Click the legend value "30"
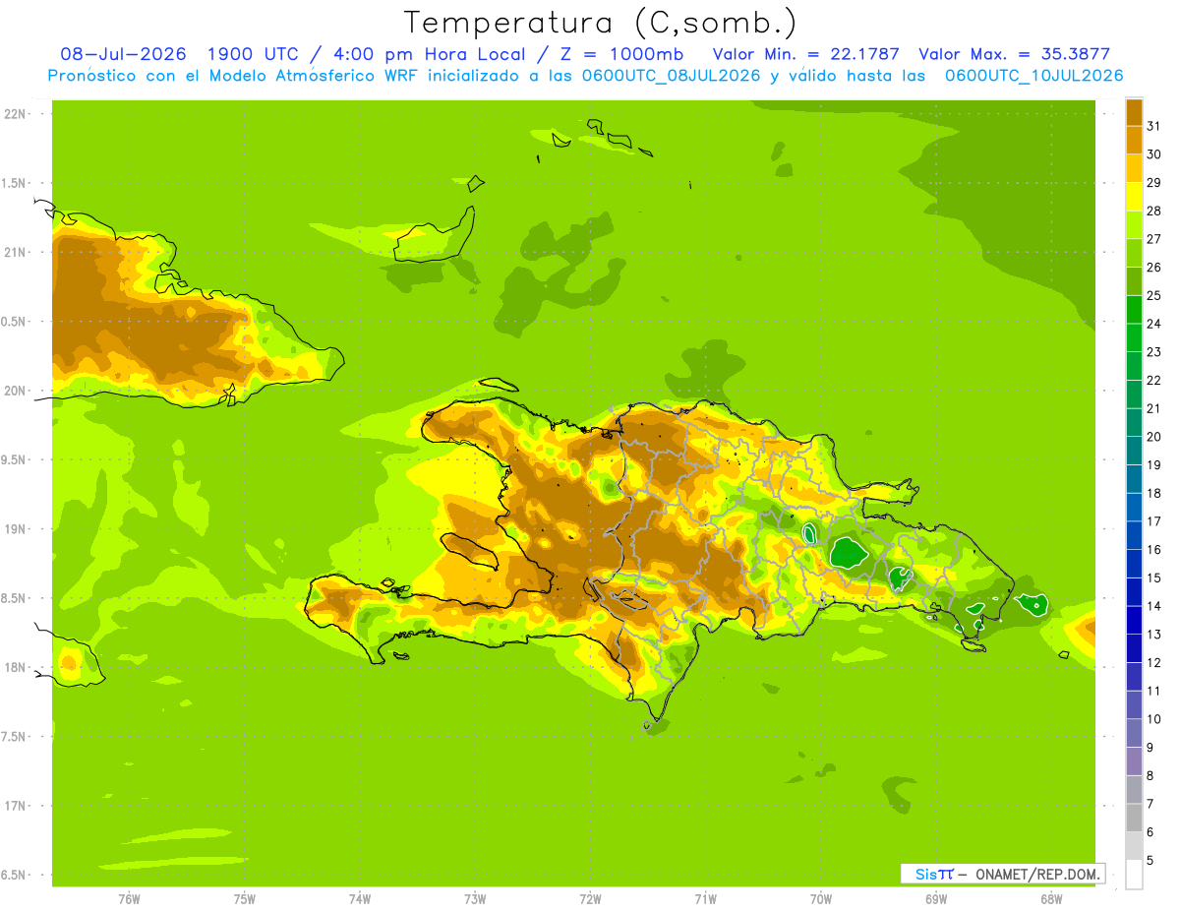1180x912 pixels. click(1153, 154)
